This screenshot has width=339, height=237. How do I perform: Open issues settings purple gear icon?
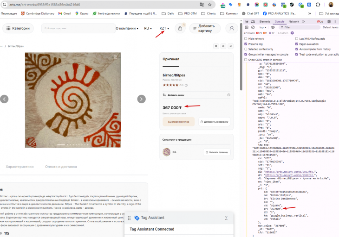point(292,33)
